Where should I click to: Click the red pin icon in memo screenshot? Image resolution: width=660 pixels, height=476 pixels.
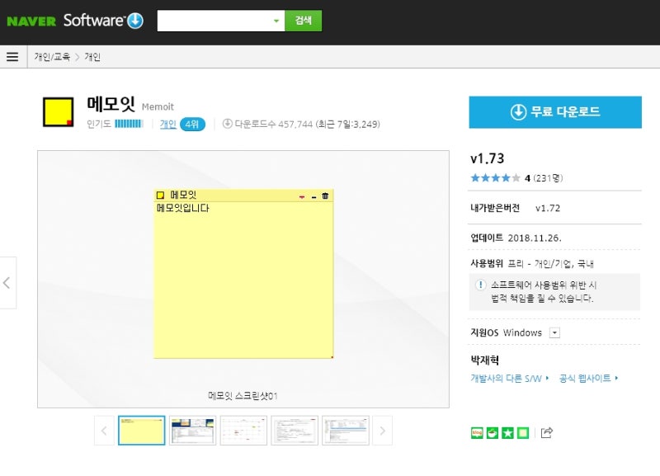302,196
